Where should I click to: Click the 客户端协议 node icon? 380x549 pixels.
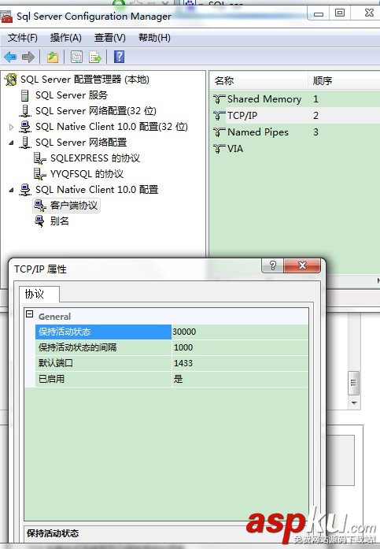tap(40, 206)
